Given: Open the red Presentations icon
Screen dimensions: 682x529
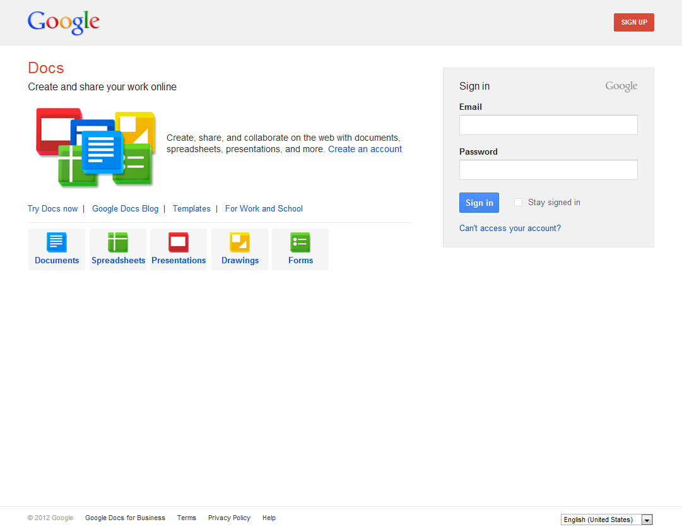Looking at the screenshot, I should (179, 242).
